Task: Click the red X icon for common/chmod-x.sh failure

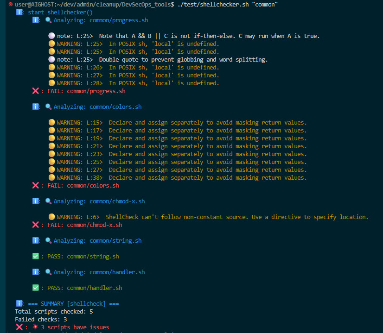Action: tap(36, 225)
